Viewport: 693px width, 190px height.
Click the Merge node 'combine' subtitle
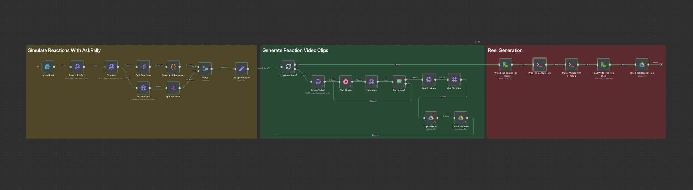(x=205, y=80)
